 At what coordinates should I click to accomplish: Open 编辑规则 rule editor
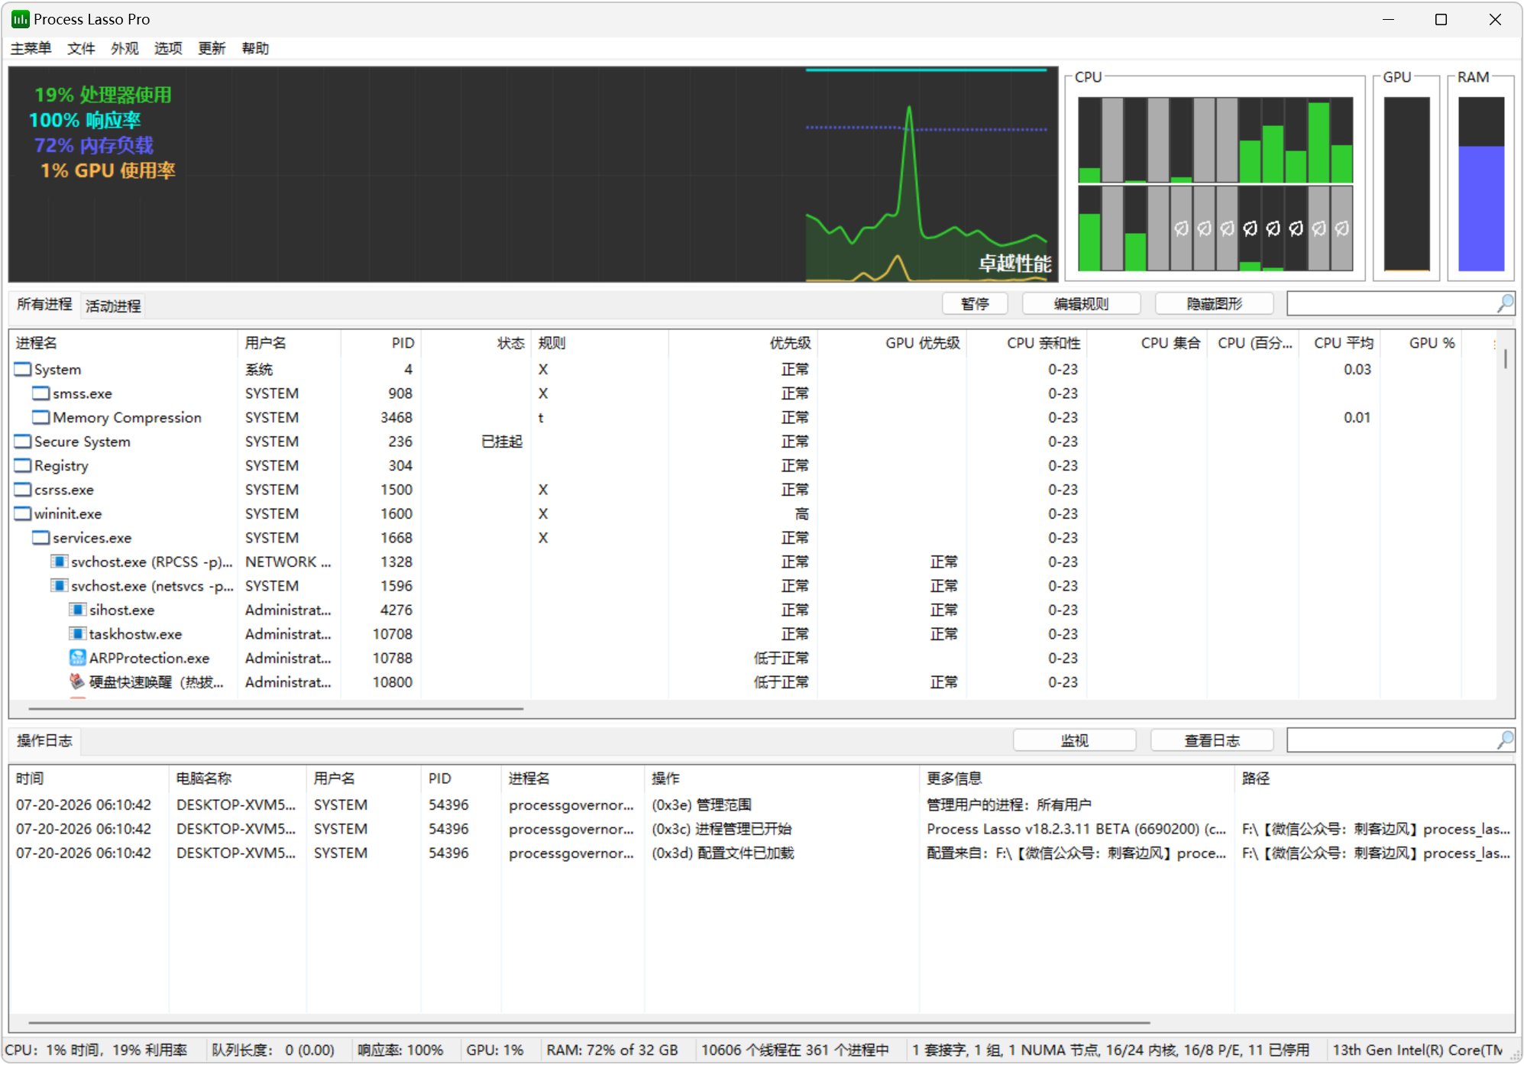click(x=1081, y=304)
